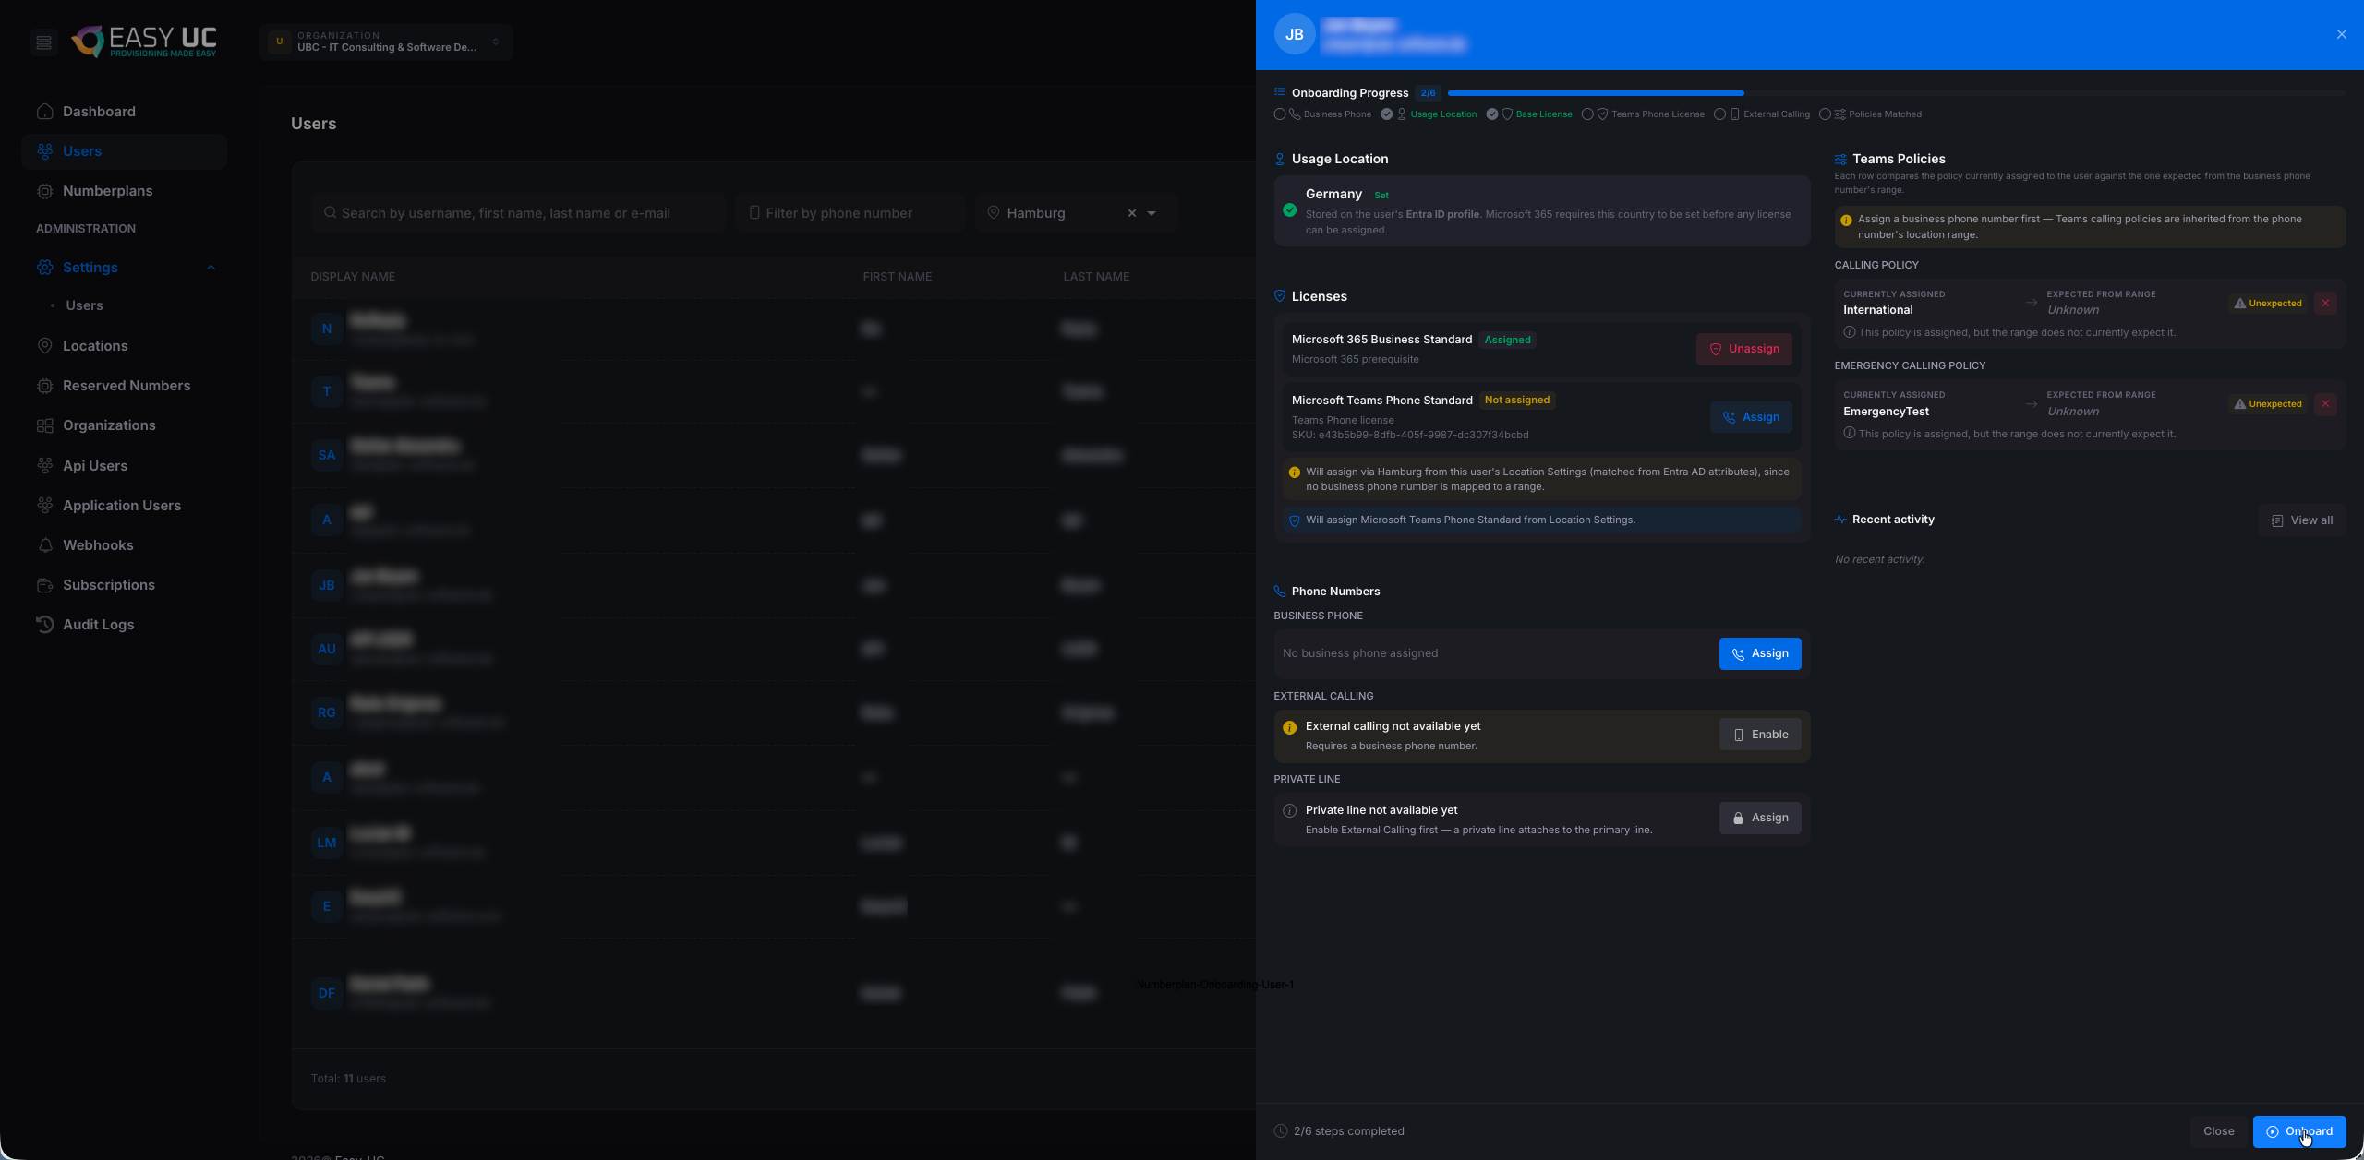This screenshot has width=2364, height=1160.
Task: Click Unexpected badge for International policy
Action: pos(2267,304)
